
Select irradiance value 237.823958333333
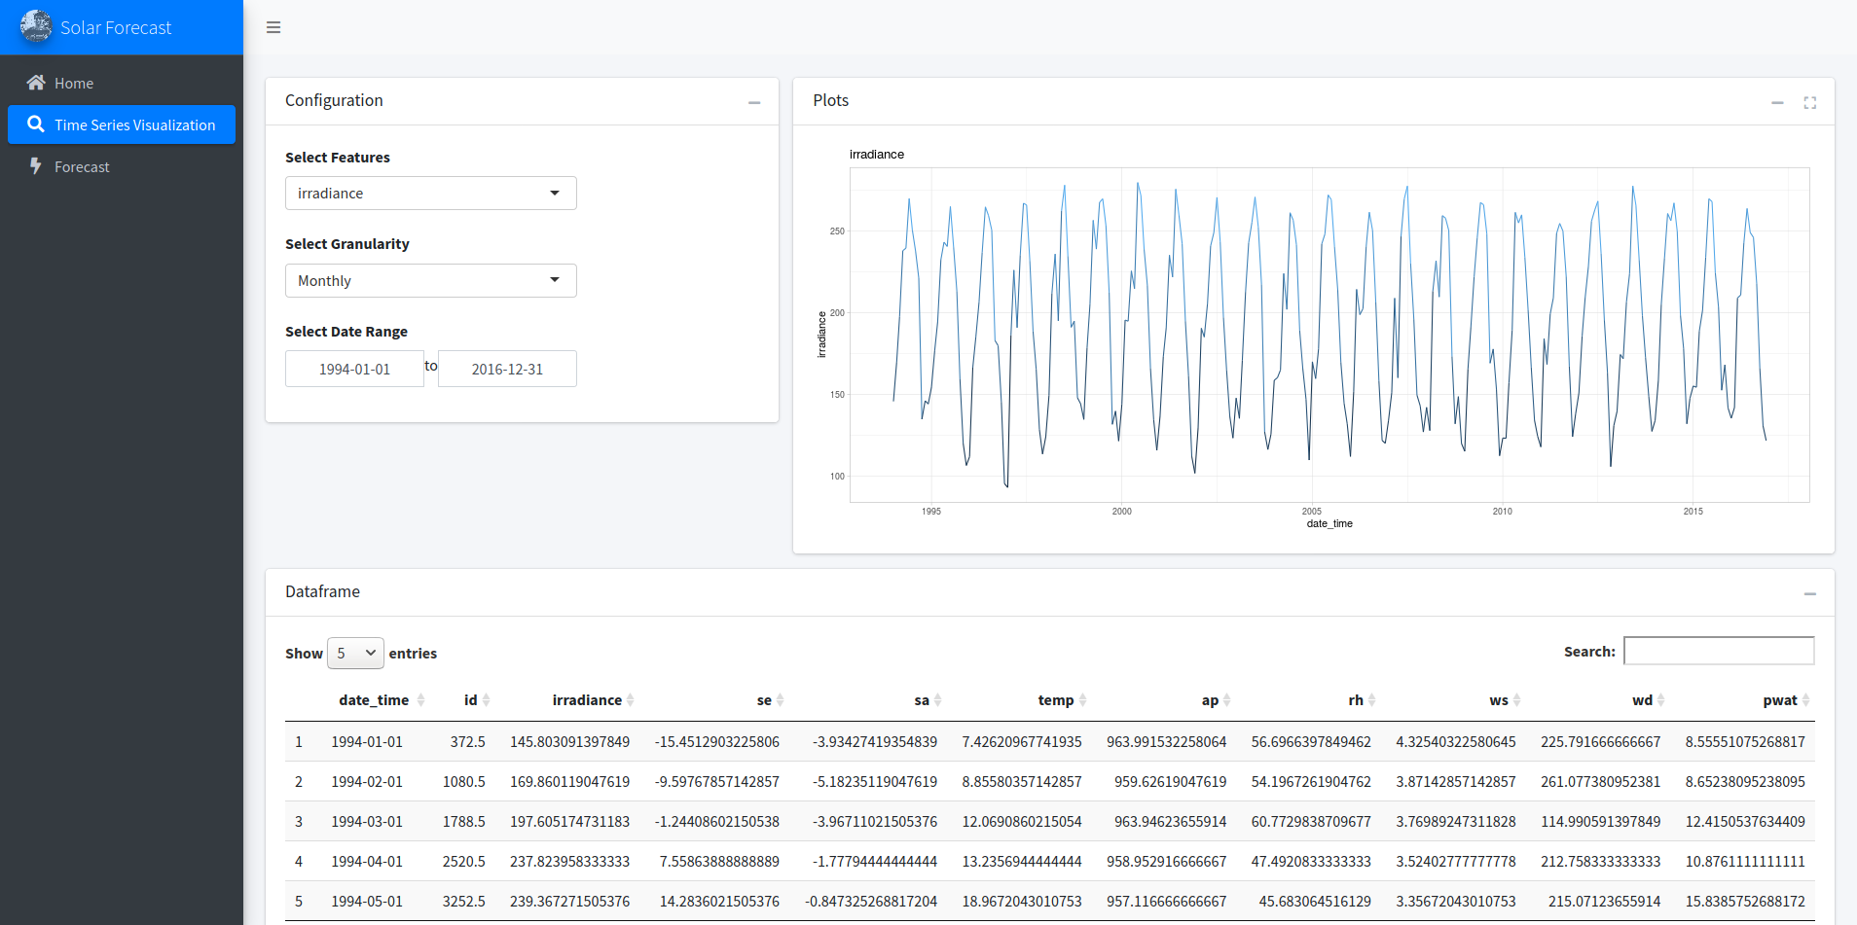click(569, 861)
